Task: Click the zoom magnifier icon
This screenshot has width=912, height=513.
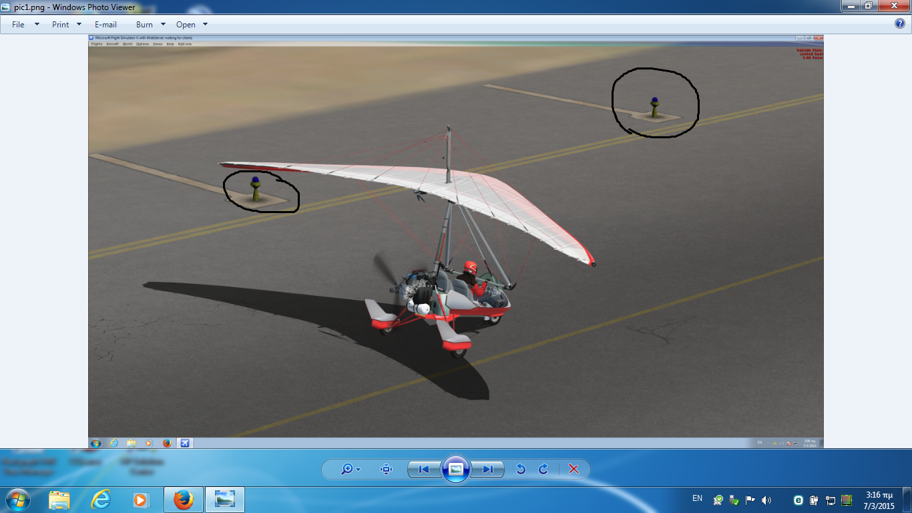Action: 347,470
